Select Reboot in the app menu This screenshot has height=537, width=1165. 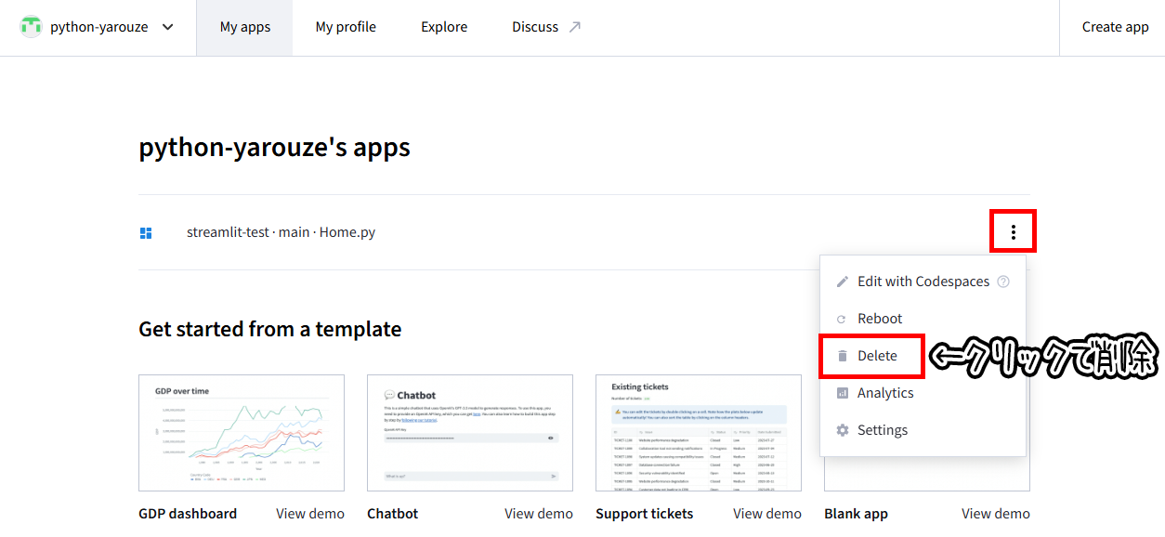923,319
